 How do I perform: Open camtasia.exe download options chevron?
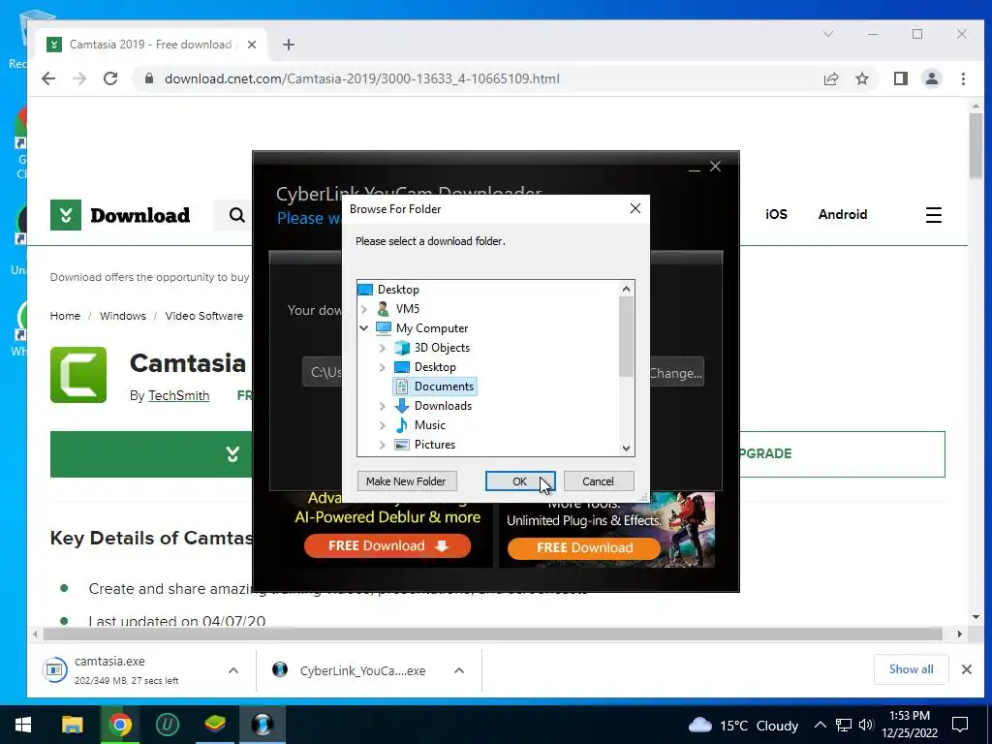pos(233,670)
